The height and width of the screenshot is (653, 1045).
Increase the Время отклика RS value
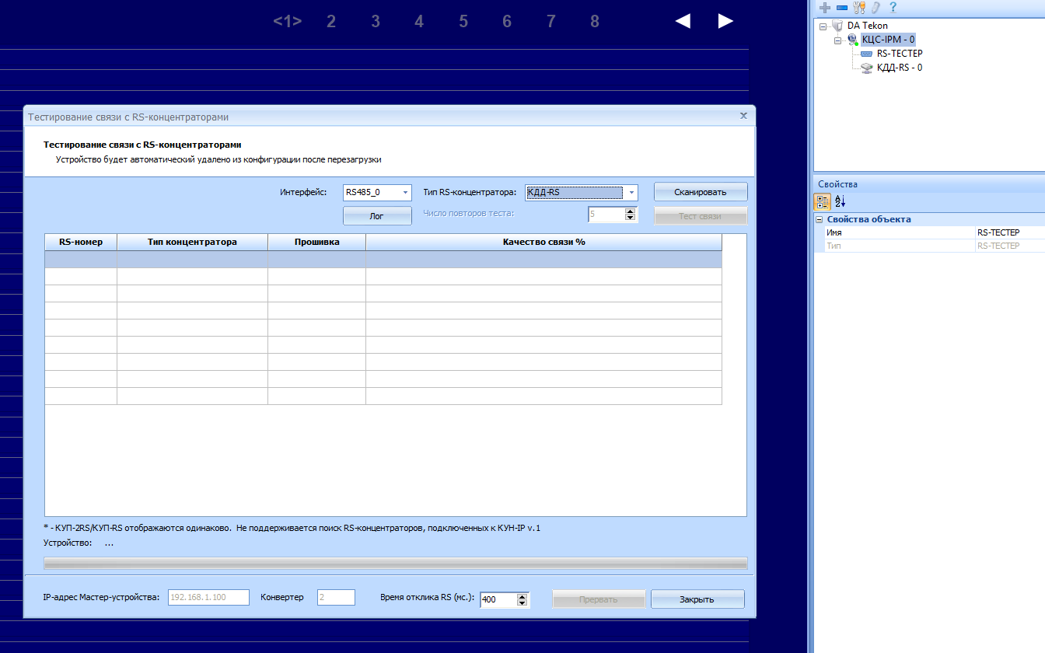click(522, 596)
